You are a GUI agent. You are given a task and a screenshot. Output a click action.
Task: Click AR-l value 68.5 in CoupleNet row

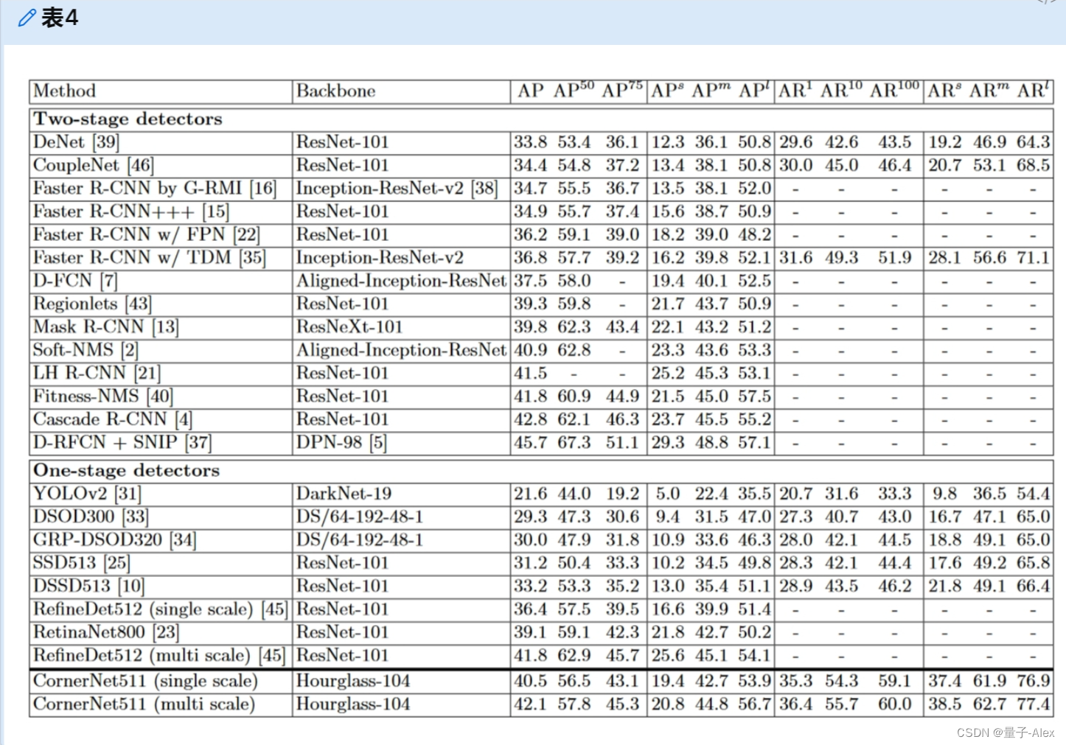pyautogui.click(x=1034, y=166)
